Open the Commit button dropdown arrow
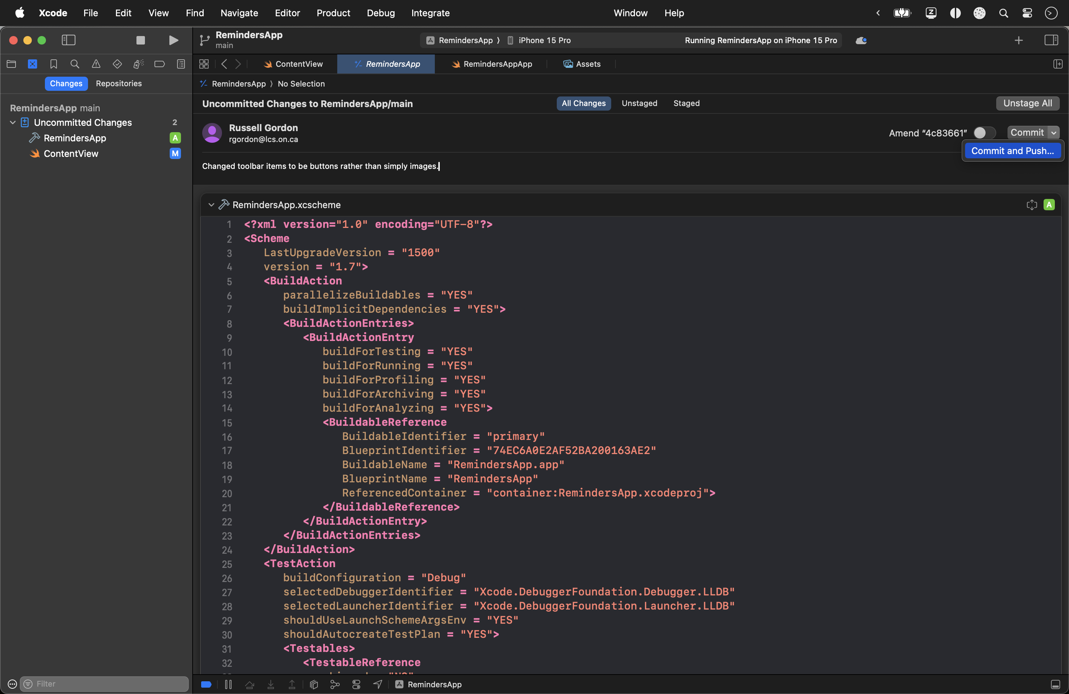The image size is (1069, 694). coord(1053,133)
